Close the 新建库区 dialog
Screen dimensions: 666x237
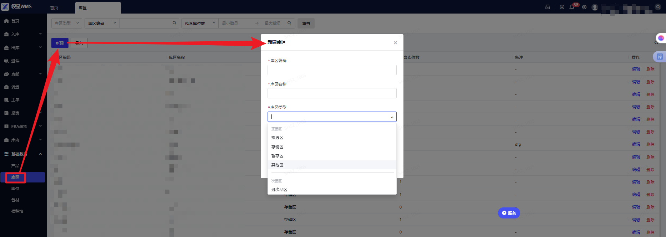pyautogui.click(x=395, y=43)
